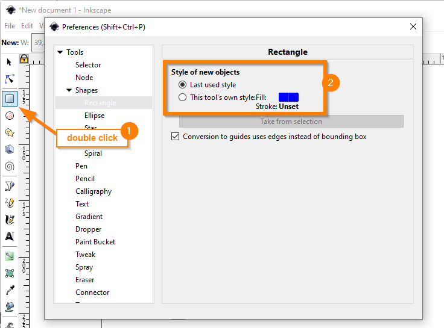This screenshot has width=444, height=328.
Task: Select the Spiral tool icon
Action: pos(10,166)
